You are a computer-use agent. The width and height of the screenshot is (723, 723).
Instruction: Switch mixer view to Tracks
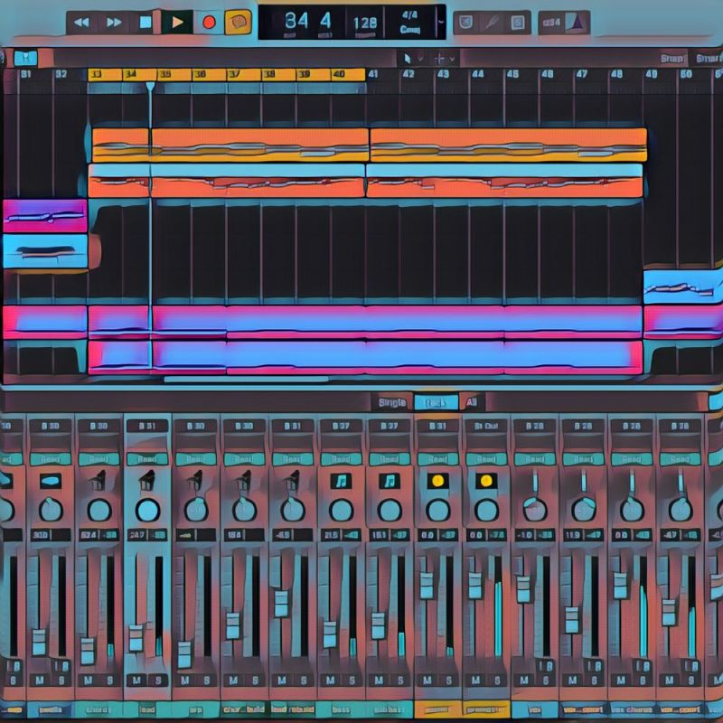436,402
